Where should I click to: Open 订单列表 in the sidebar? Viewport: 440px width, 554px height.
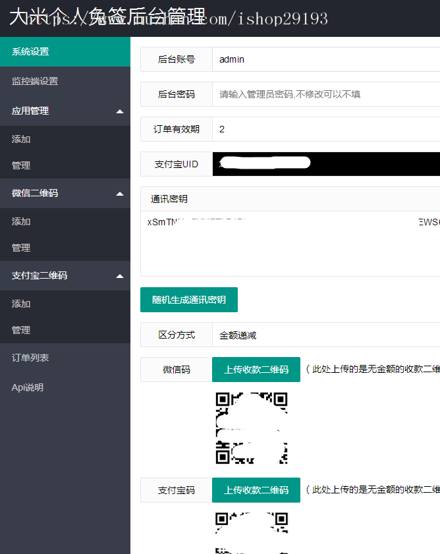click(x=65, y=358)
